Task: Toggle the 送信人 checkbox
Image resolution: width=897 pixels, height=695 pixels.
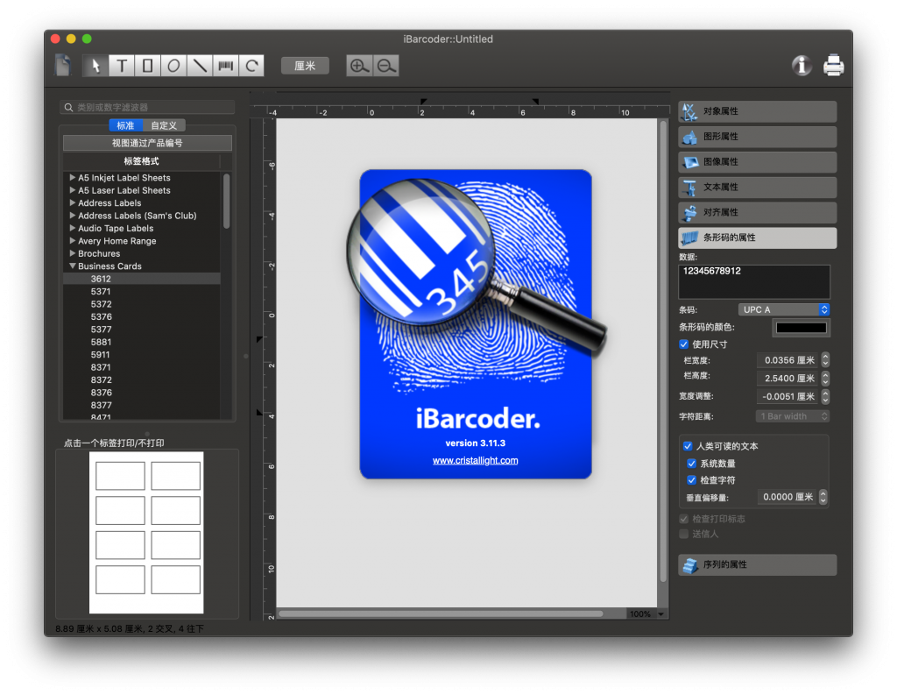Action: (x=683, y=534)
